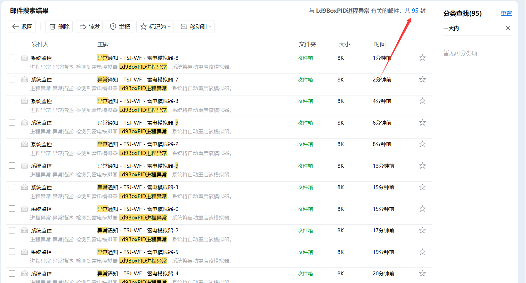
Task: Sort by 时间 column header
Action: (380, 44)
